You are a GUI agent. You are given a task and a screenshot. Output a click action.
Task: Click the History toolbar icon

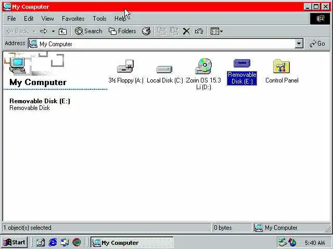(x=146, y=31)
